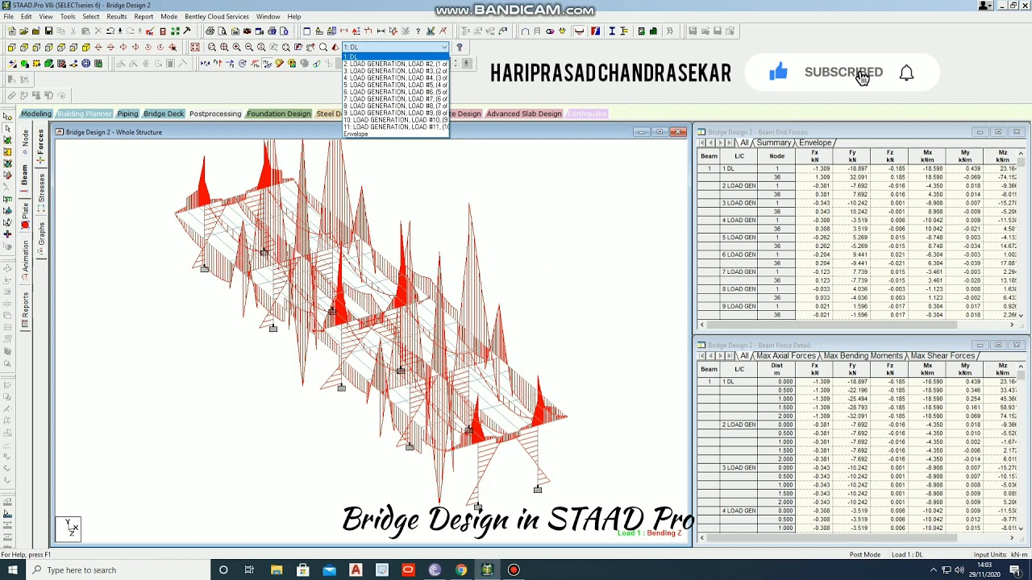This screenshot has height=580, width=1032.
Task: Show the Summary tab in Beam End Forces
Action: 774,143
